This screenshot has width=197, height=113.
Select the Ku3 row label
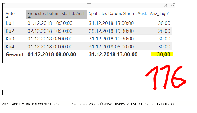(x=10, y=39)
